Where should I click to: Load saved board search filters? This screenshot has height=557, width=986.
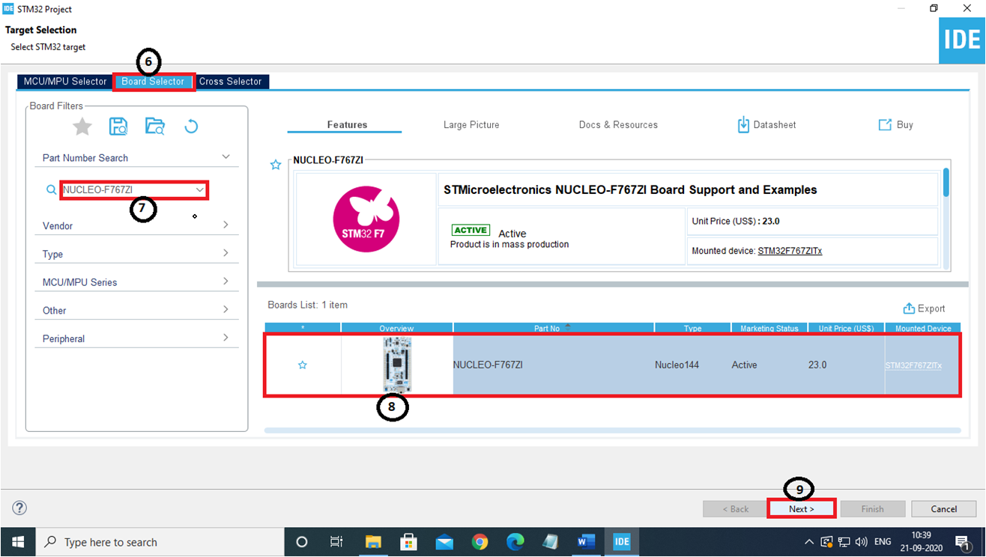pos(155,127)
